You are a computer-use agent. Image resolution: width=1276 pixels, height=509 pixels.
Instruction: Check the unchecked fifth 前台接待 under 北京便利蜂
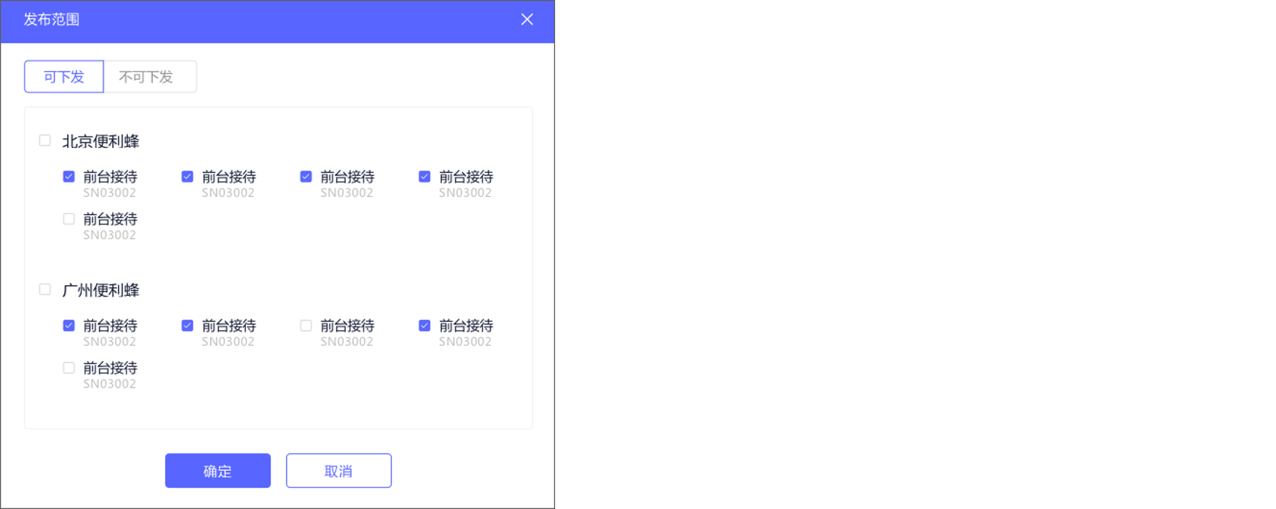coord(69,219)
